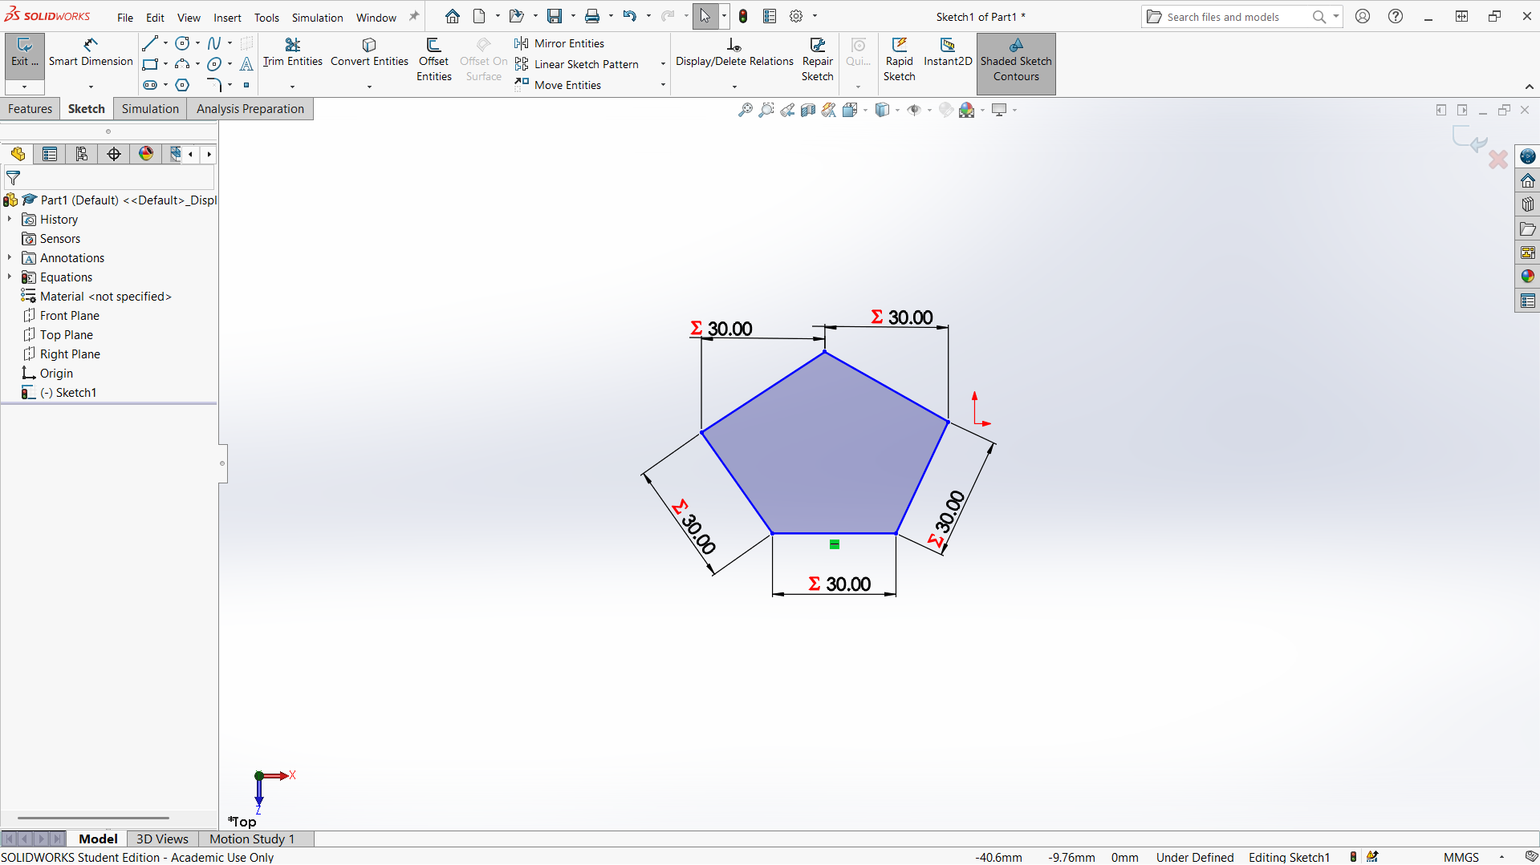Viewport: 1540px width, 865px height.
Task: Expand the History tree node
Action: pyautogui.click(x=10, y=219)
